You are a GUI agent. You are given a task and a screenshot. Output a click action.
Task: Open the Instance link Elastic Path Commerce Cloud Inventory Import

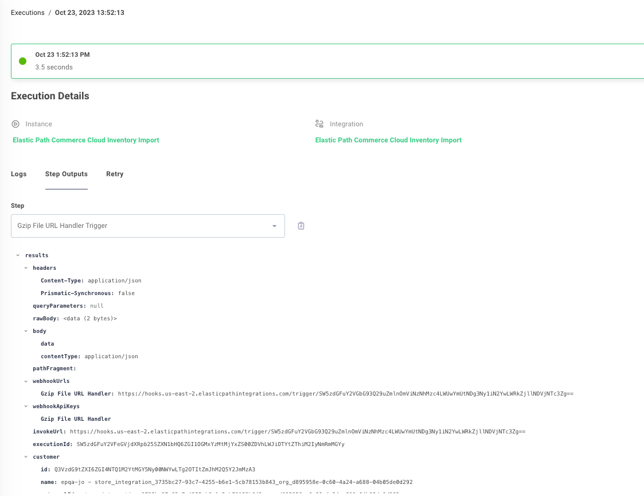86,140
